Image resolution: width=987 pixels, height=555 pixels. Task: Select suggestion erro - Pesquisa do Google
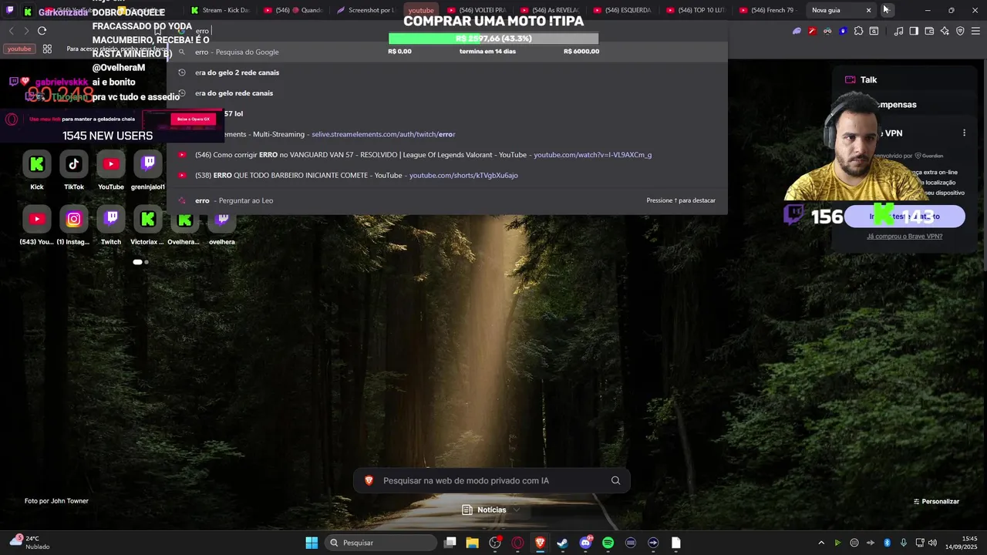point(447,52)
